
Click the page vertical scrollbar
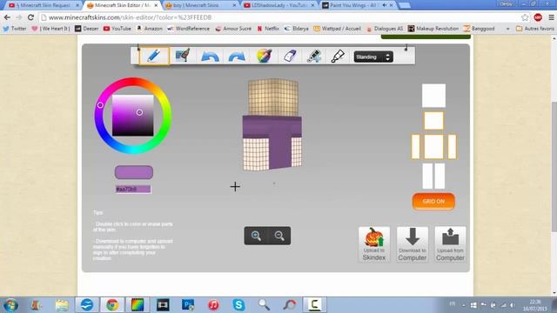[x=554, y=166]
